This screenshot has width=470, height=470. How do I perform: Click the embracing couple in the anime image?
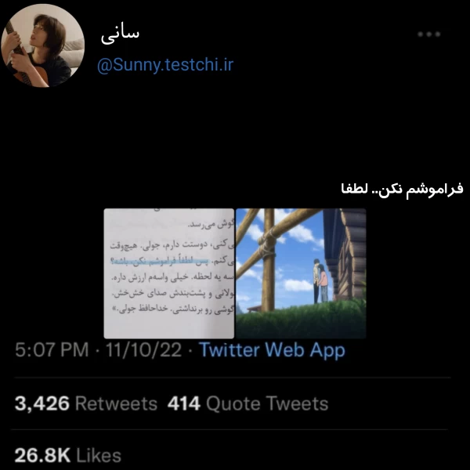point(320,280)
